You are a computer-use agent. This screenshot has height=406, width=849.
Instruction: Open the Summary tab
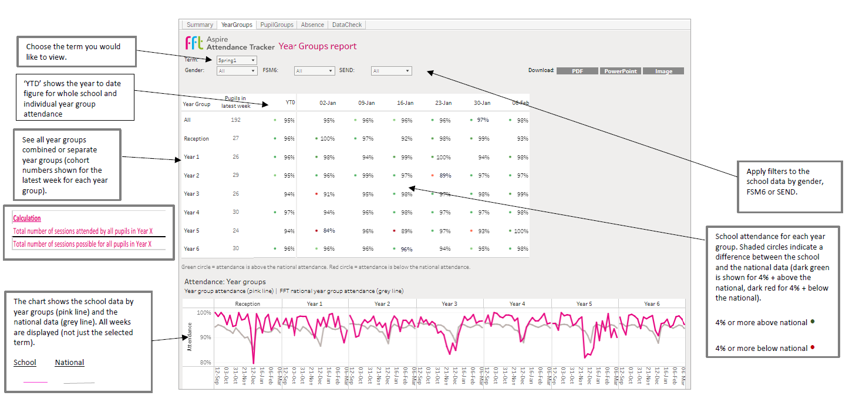pos(200,25)
